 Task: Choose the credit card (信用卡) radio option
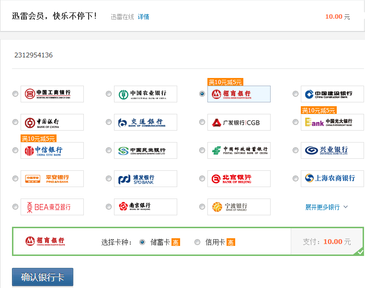point(197,242)
